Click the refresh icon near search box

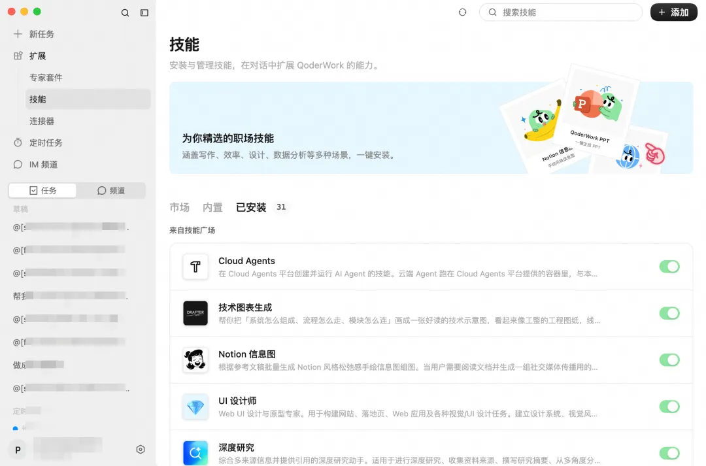point(462,12)
